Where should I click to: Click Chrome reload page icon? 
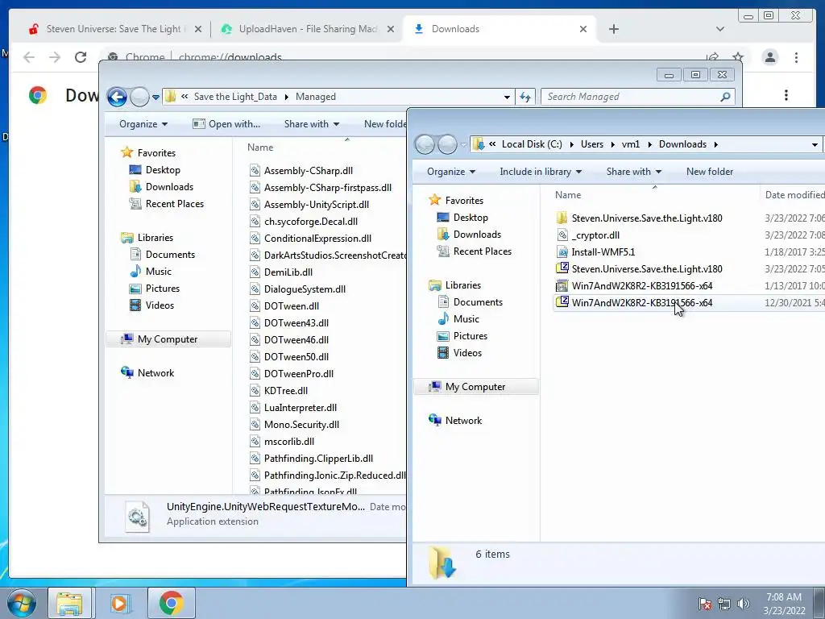tap(81, 57)
